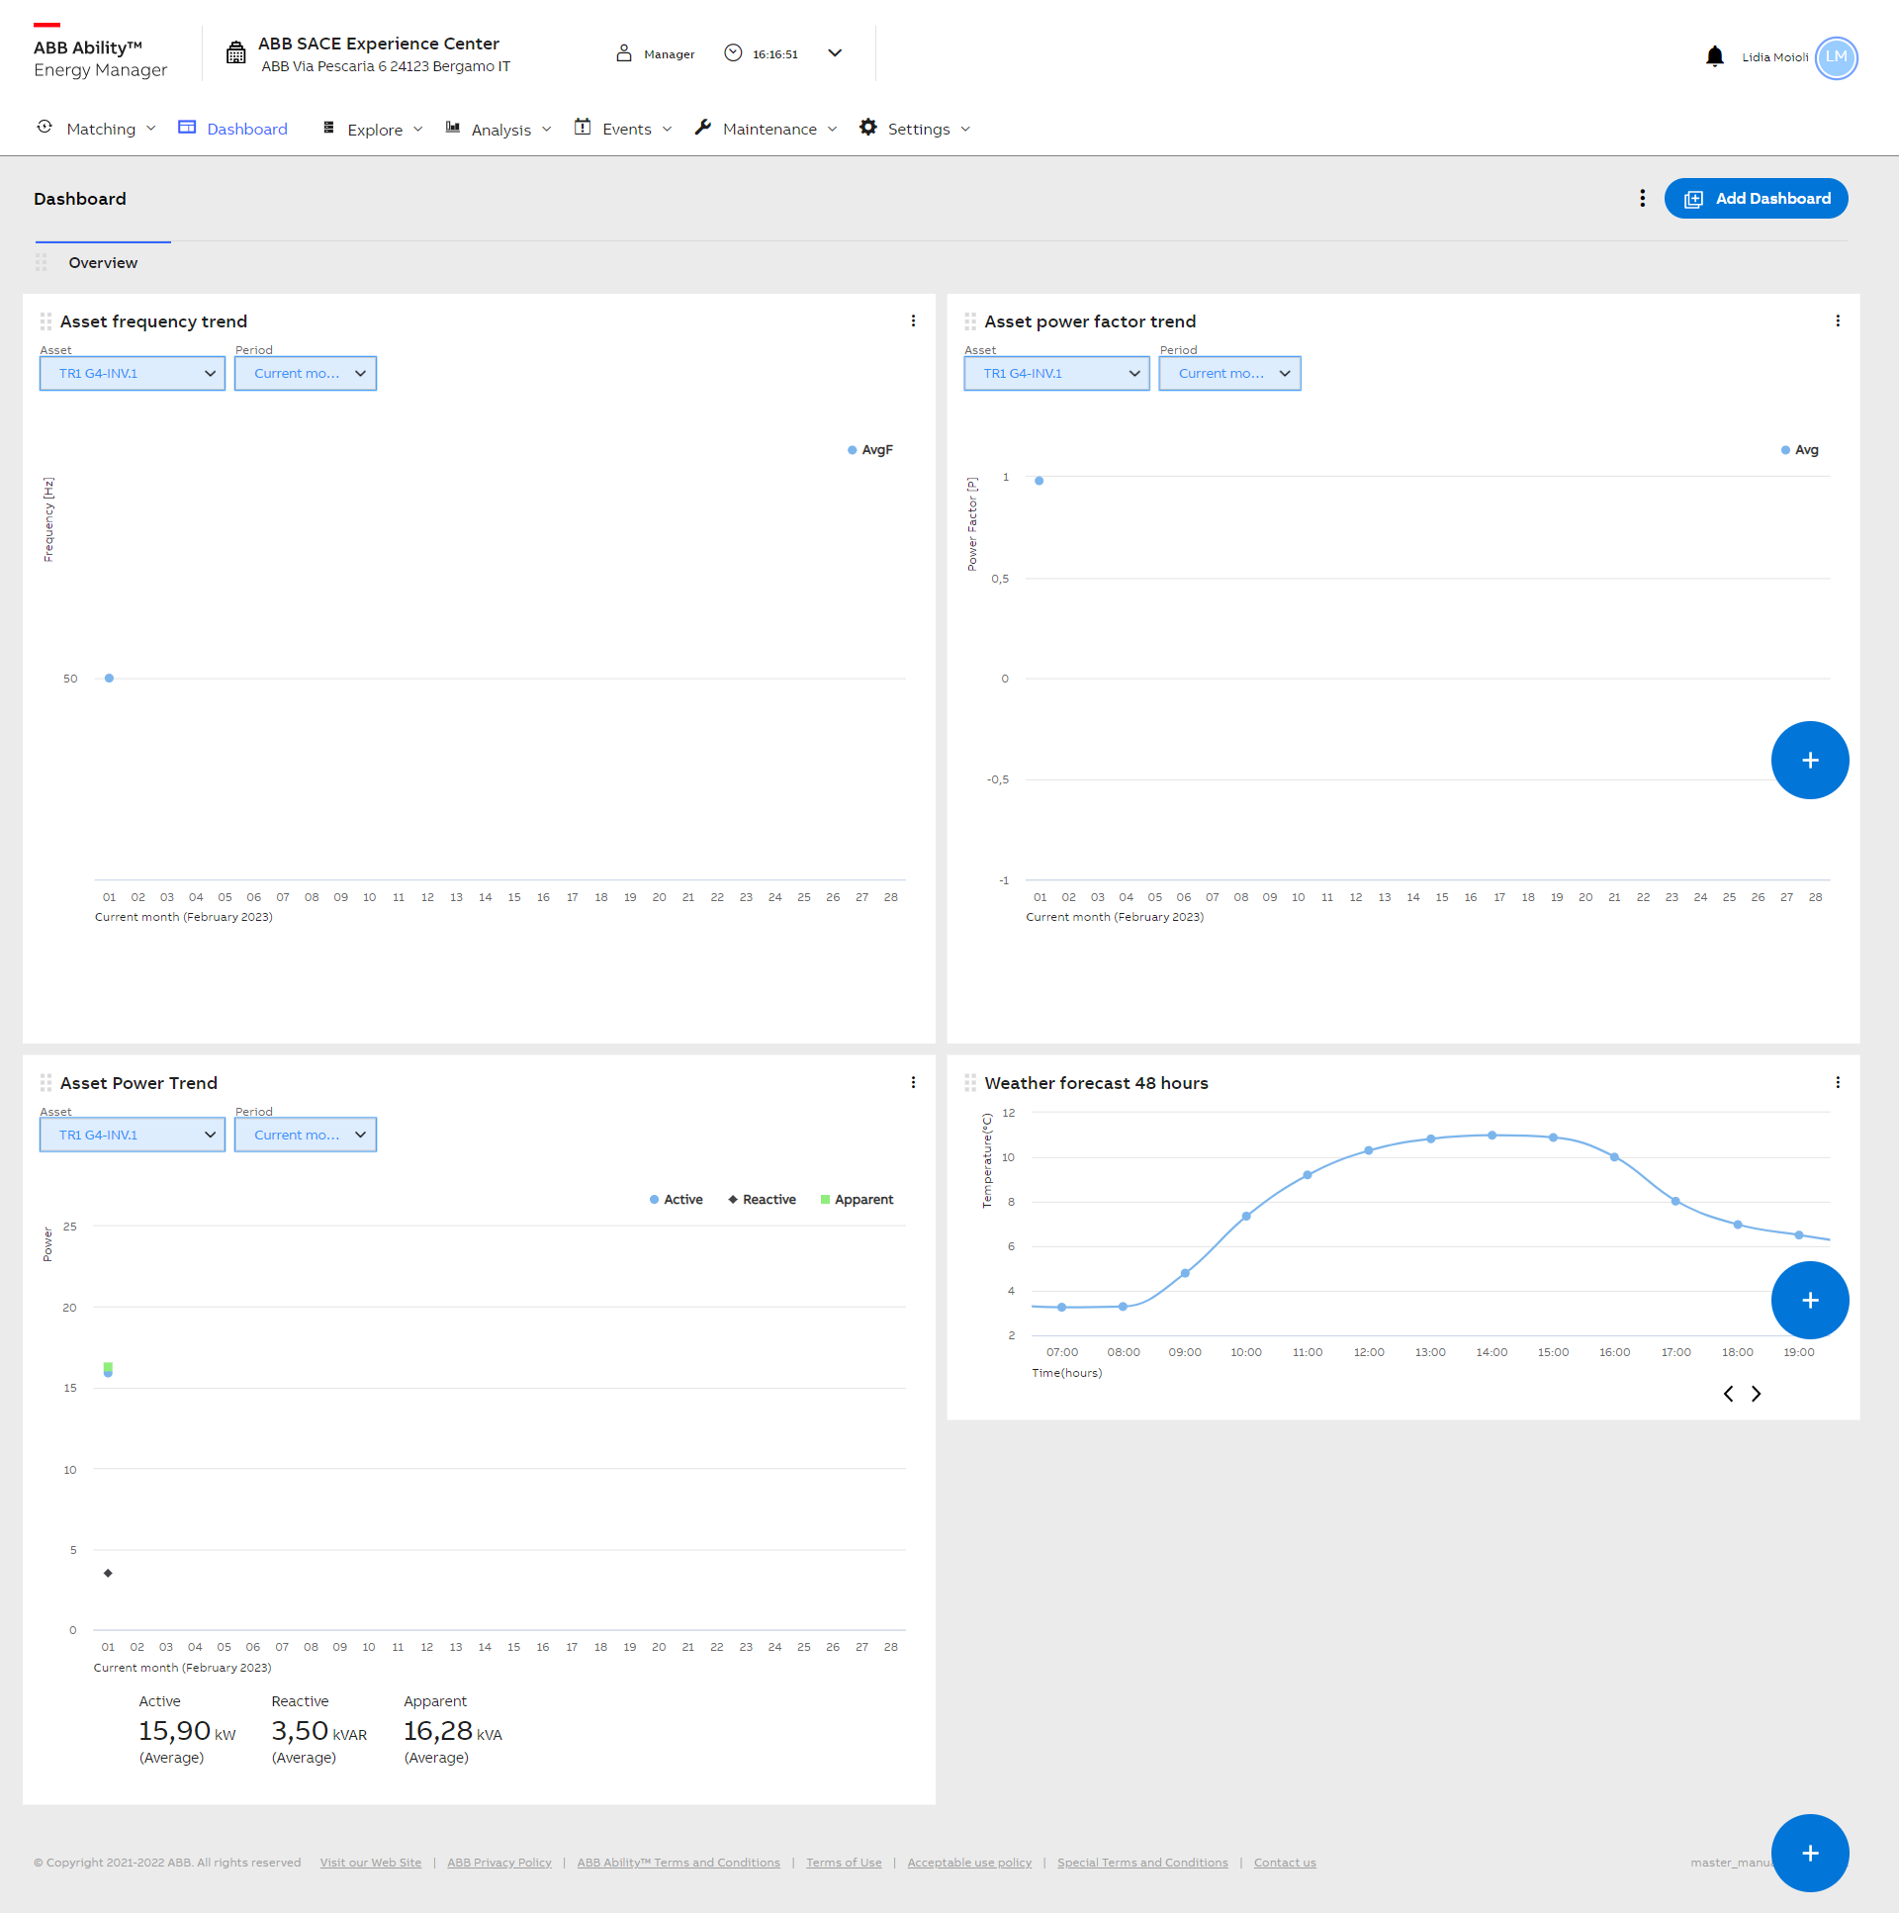Click the LM user avatar
Image resolution: width=1899 pixels, height=1913 pixels.
click(x=1836, y=57)
